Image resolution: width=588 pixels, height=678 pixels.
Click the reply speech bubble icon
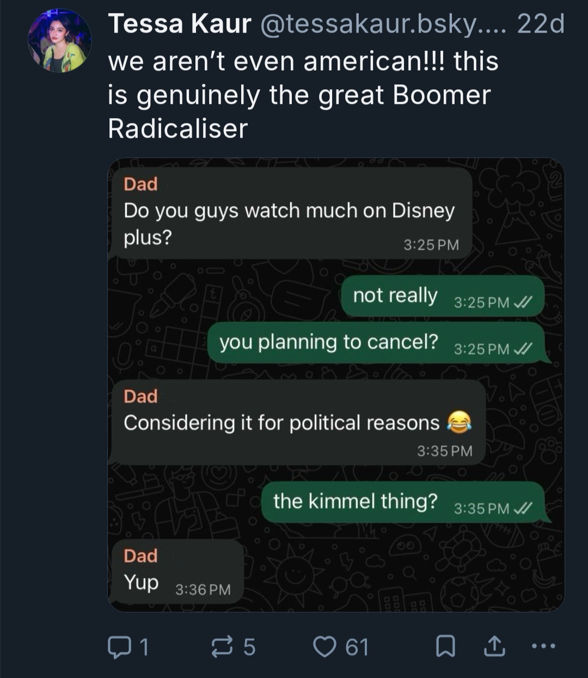pyautogui.click(x=118, y=647)
